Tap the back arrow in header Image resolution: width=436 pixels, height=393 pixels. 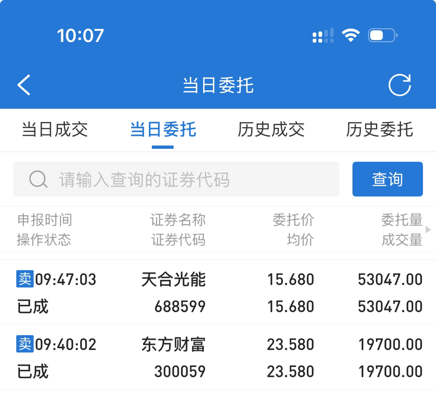tap(24, 85)
